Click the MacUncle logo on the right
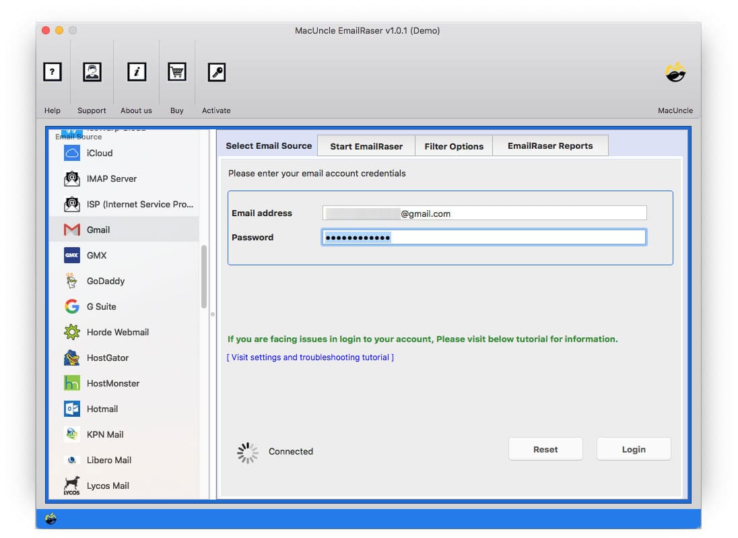 tap(675, 73)
